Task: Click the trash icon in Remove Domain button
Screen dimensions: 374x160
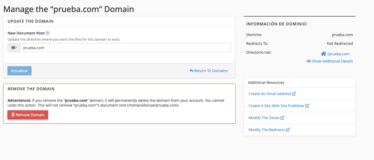Action: pos(13,115)
